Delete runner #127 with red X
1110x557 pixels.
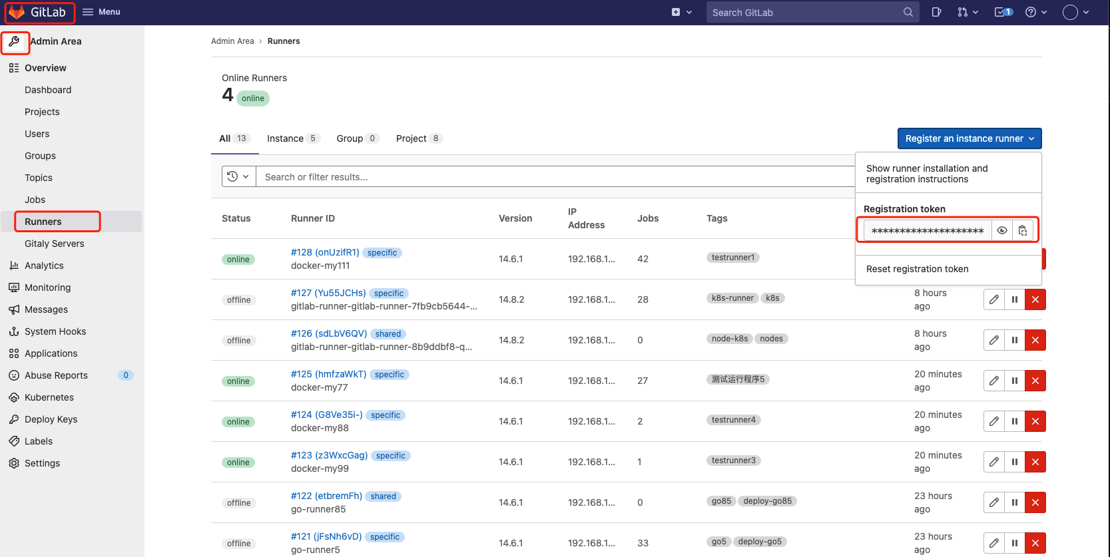coord(1035,299)
